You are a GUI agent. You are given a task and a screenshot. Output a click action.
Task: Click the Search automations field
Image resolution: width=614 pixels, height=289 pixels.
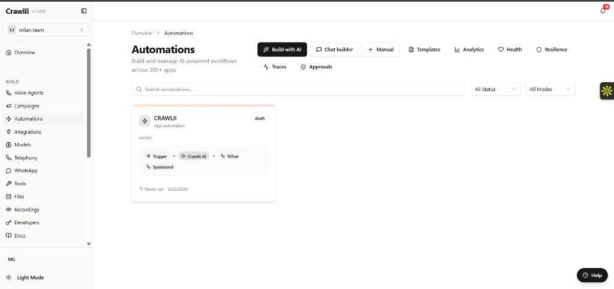pos(299,89)
